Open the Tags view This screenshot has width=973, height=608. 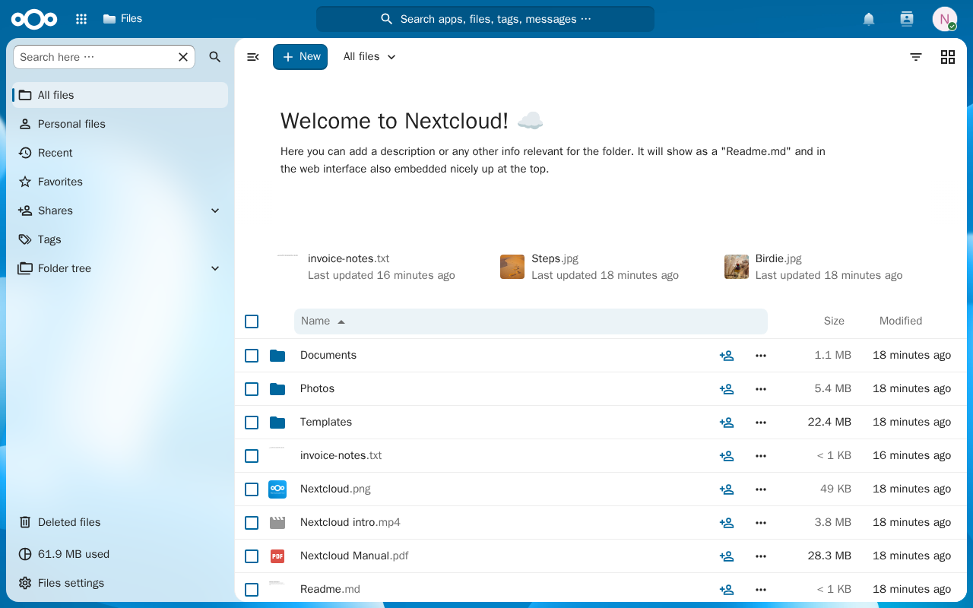[120, 239]
